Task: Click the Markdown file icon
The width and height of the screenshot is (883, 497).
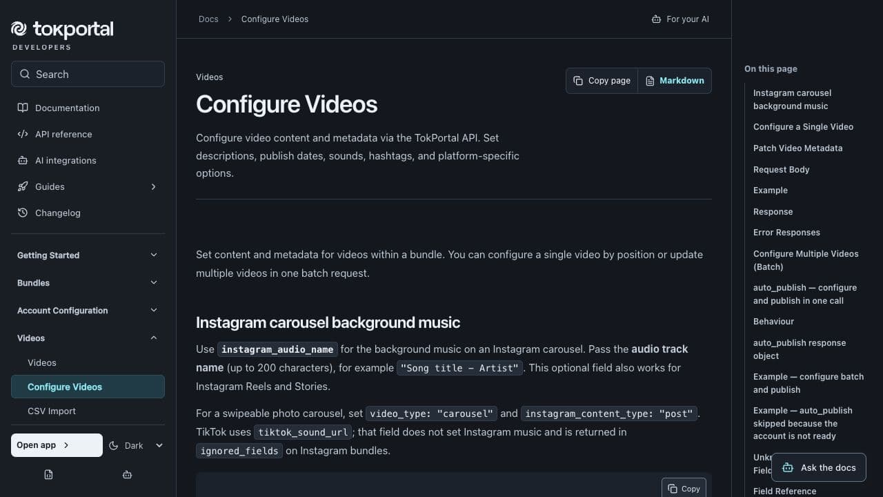Action: 650,81
